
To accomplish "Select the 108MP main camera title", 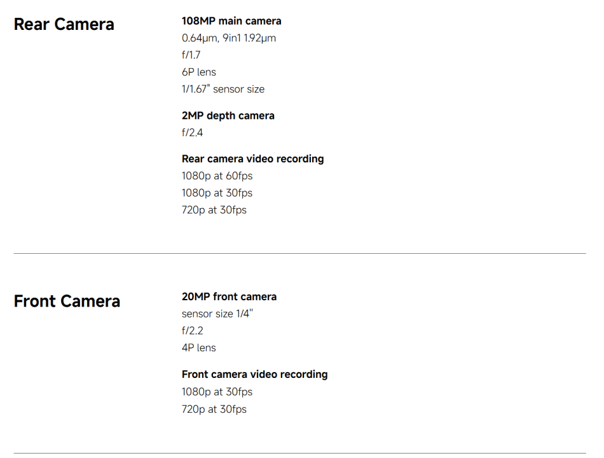I will coord(231,21).
